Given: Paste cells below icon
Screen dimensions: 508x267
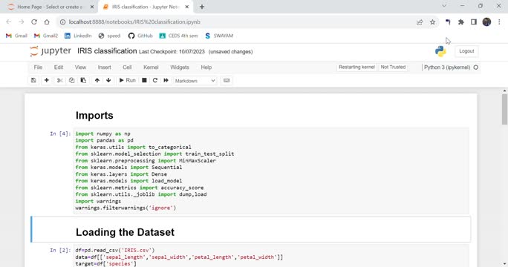Looking at the screenshot, I should tap(83, 80).
